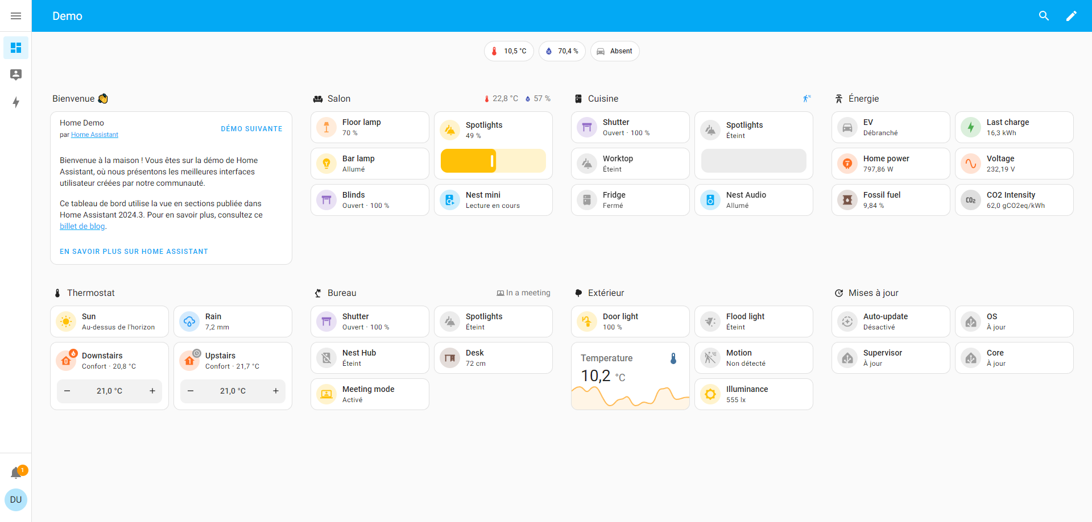This screenshot has height=522, width=1092.
Task: Click the 70,4 % humidity badge
Action: (x=562, y=51)
